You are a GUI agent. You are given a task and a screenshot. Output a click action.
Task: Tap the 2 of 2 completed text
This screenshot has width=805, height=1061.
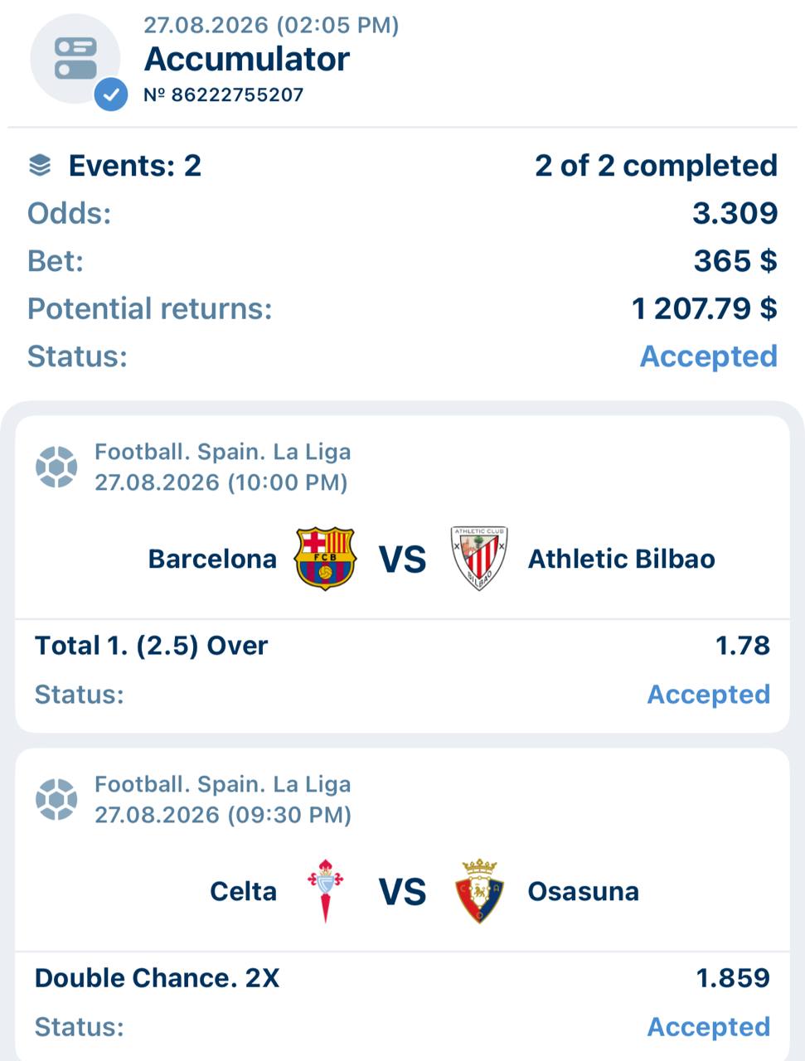click(x=656, y=166)
